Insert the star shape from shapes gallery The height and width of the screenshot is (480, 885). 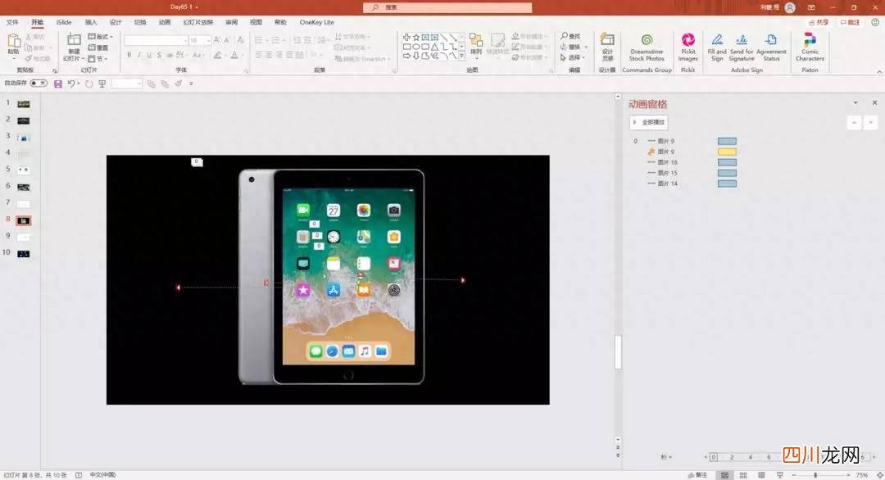[x=416, y=37]
